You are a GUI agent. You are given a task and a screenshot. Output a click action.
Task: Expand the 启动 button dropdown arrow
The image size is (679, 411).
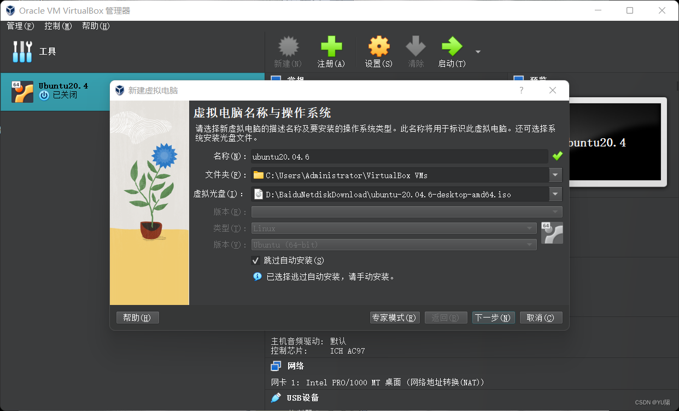click(x=478, y=52)
